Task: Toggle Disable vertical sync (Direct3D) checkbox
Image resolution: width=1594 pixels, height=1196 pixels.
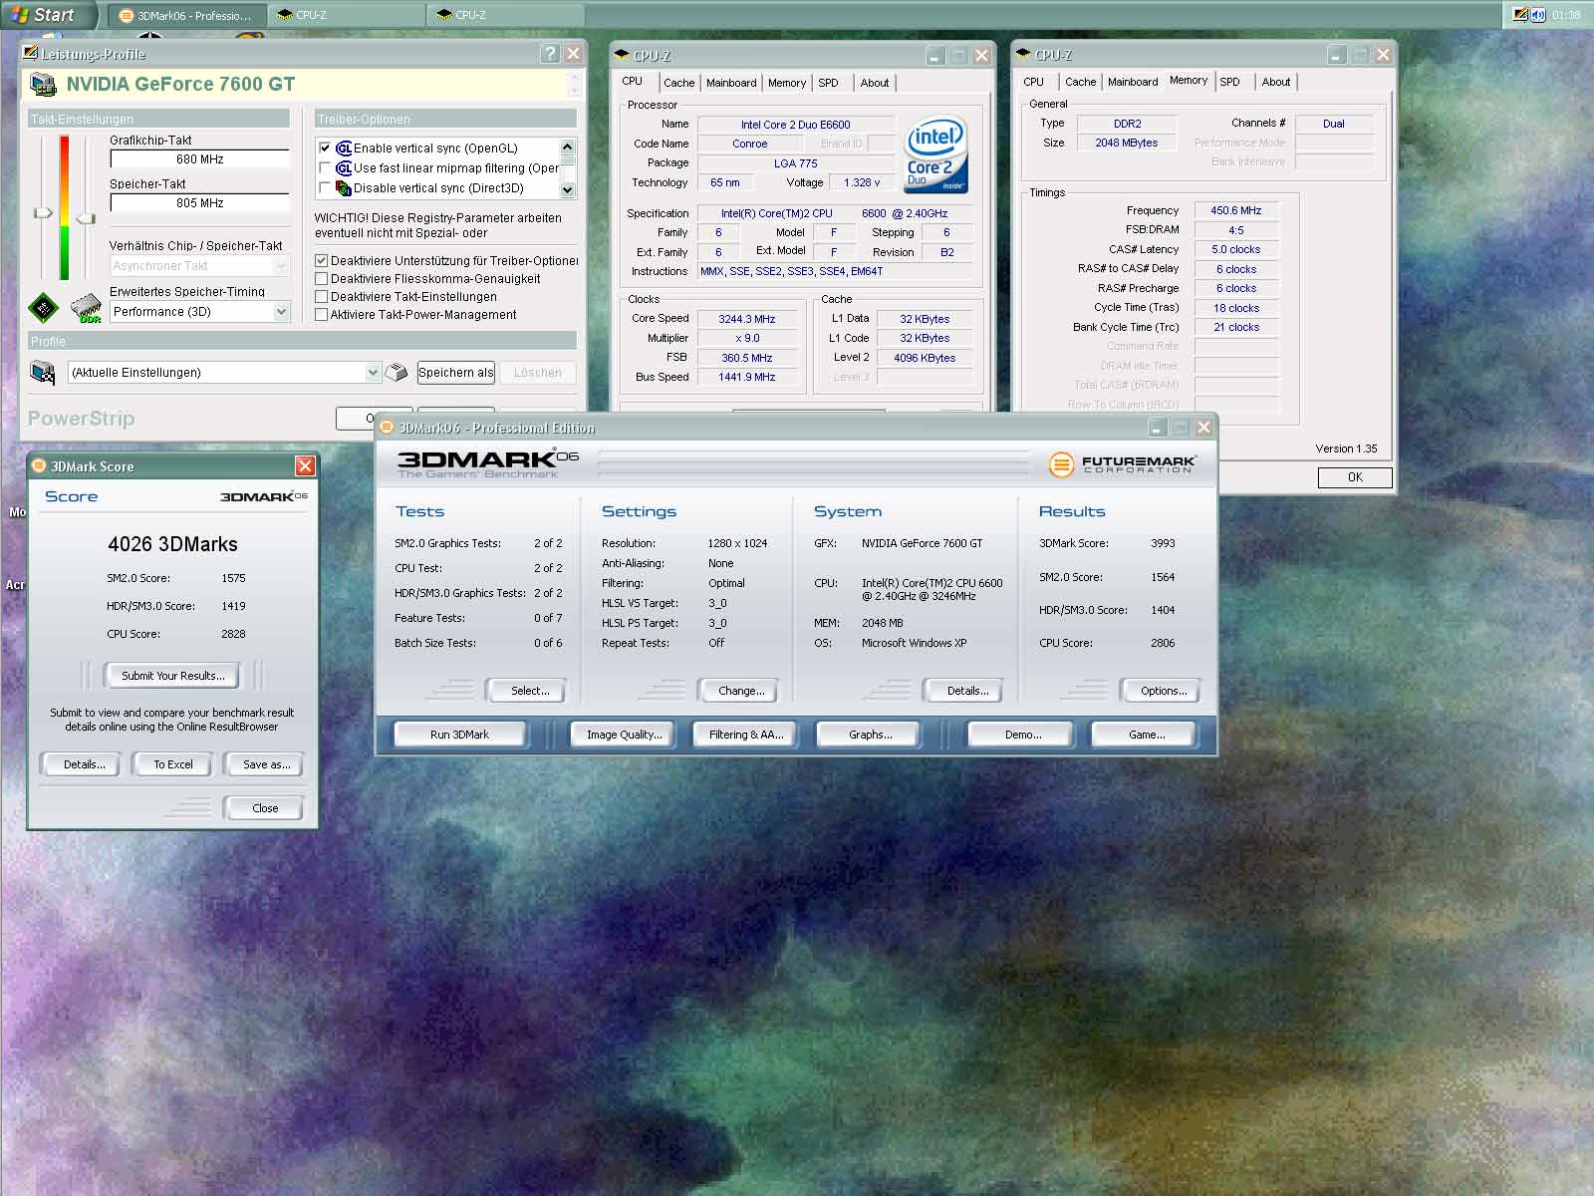Action: [x=324, y=187]
